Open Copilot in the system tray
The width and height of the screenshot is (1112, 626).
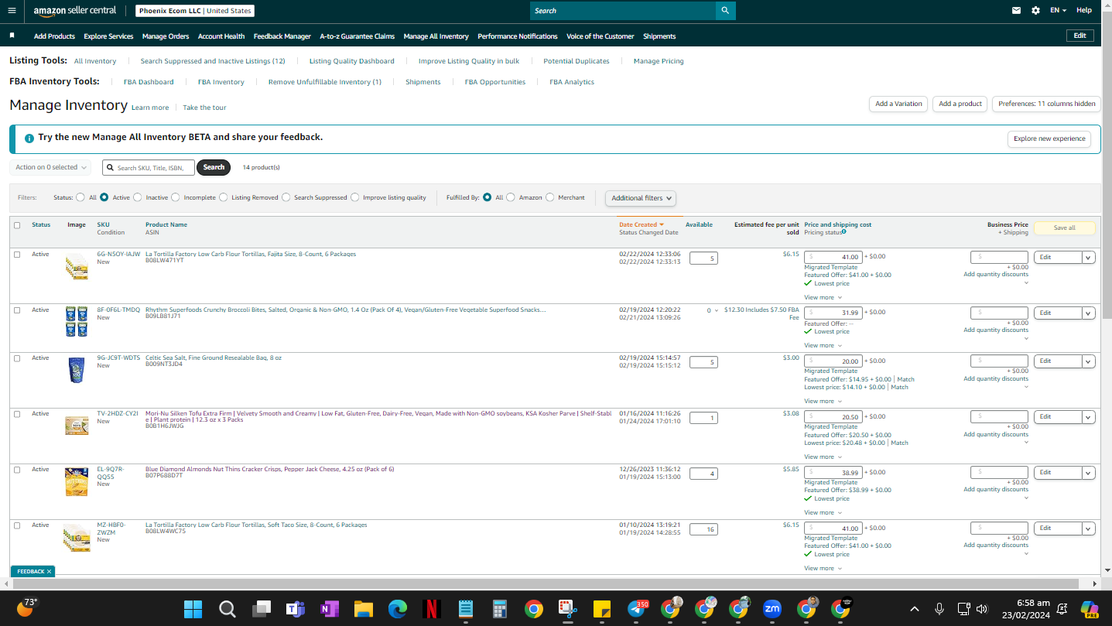point(1090,609)
